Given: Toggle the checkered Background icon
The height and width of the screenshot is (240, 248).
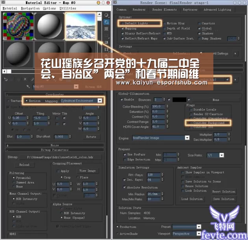Looking at the screenshot, I should [x=106, y=29].
